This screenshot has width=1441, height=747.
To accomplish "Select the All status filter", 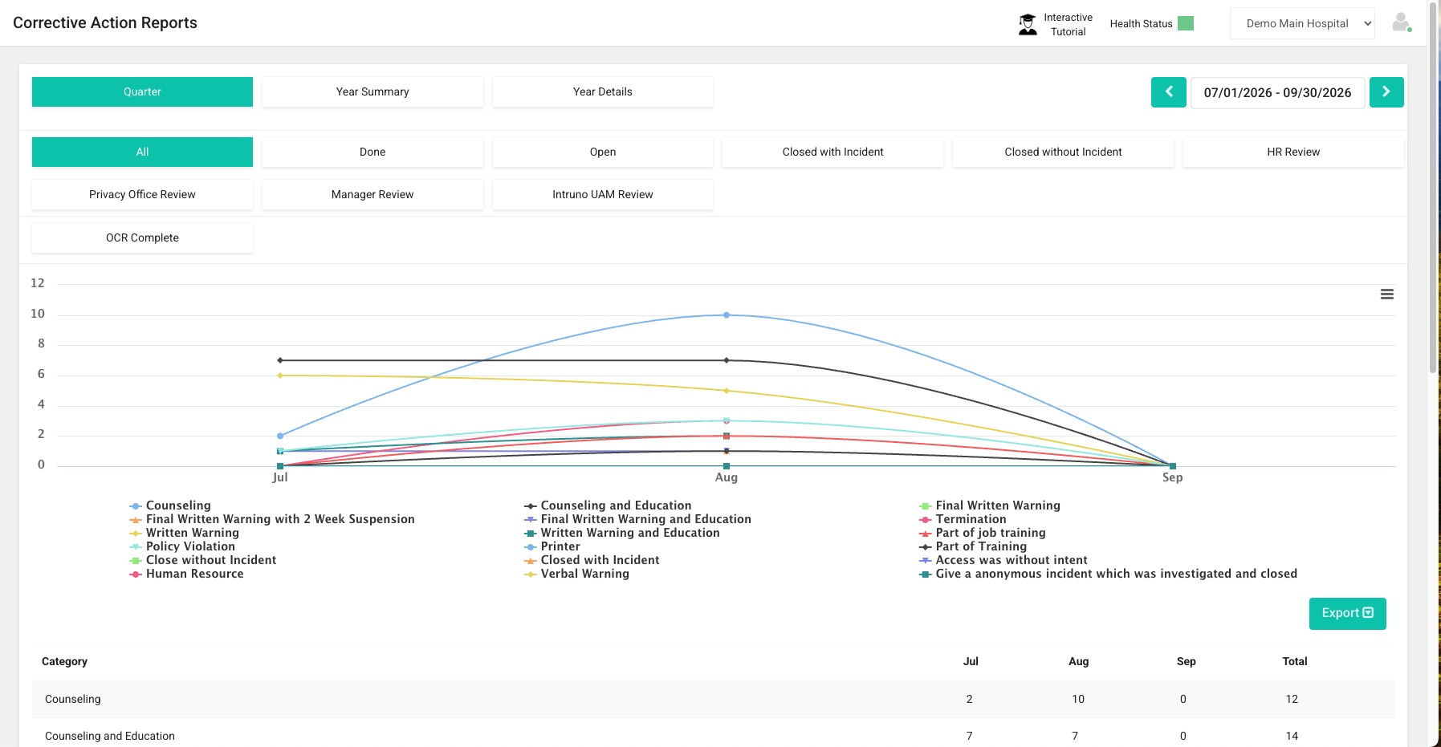I will [x=142, y=152].
